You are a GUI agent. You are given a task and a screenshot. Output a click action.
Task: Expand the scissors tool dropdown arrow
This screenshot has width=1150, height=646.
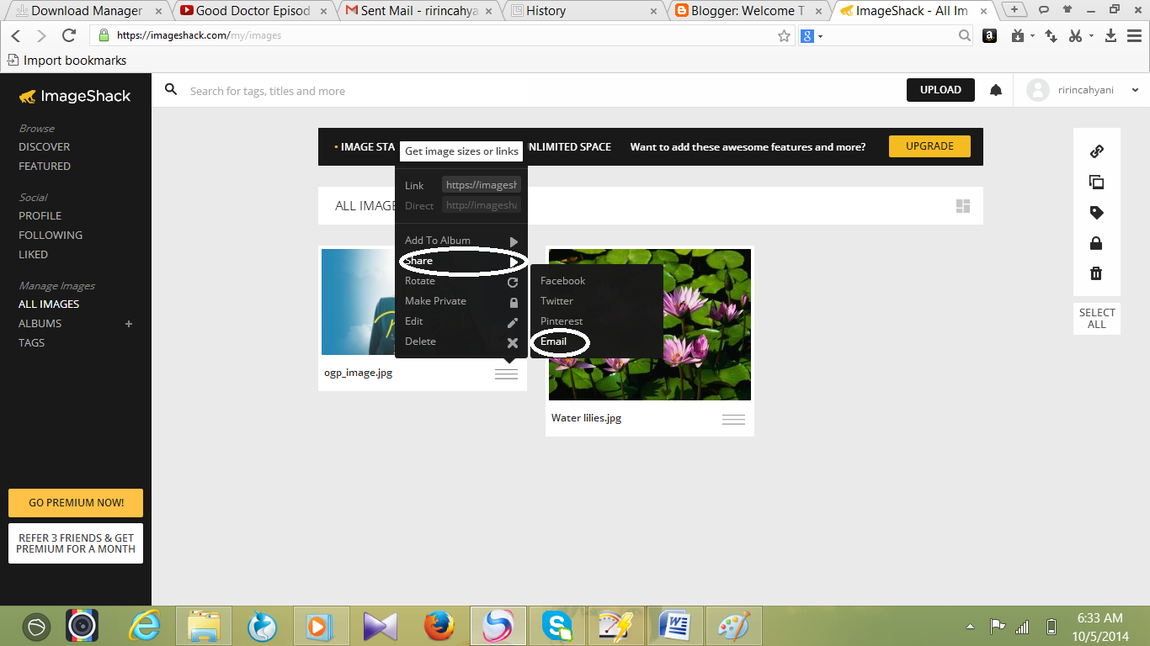1091,36
